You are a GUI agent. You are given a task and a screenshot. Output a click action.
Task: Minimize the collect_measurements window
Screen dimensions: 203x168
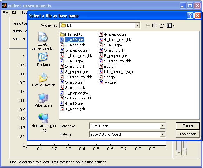pos(183,6)
